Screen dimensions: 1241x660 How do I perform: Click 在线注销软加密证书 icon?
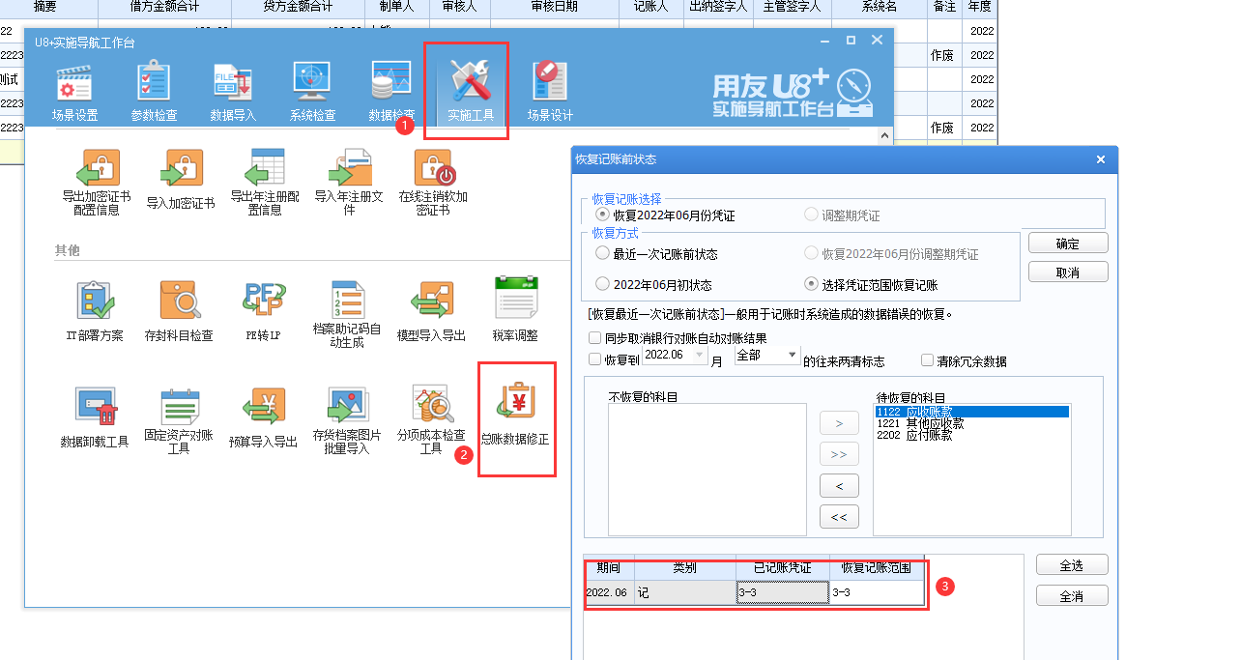click(x=433, y=169)
